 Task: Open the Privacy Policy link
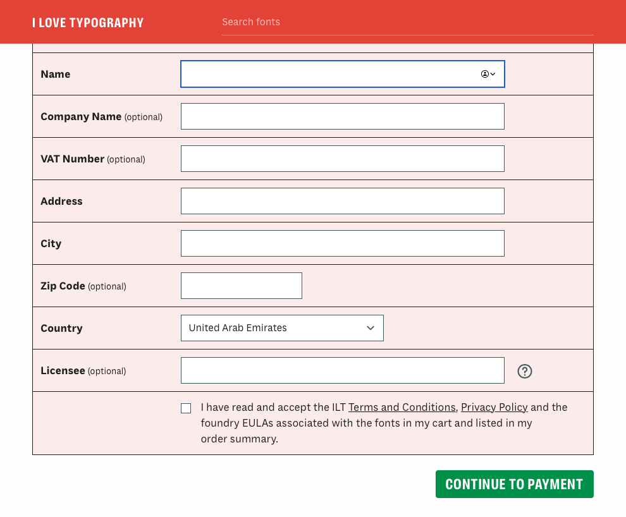click(x=494, y=407)
